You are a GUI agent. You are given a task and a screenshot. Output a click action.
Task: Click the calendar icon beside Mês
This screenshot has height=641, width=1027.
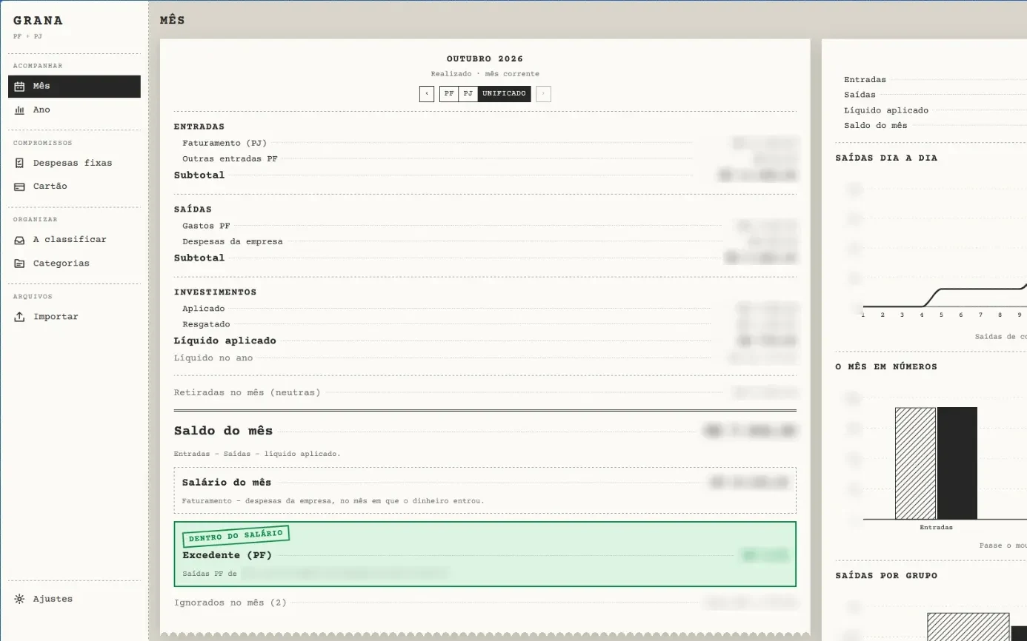click(20, 86)
